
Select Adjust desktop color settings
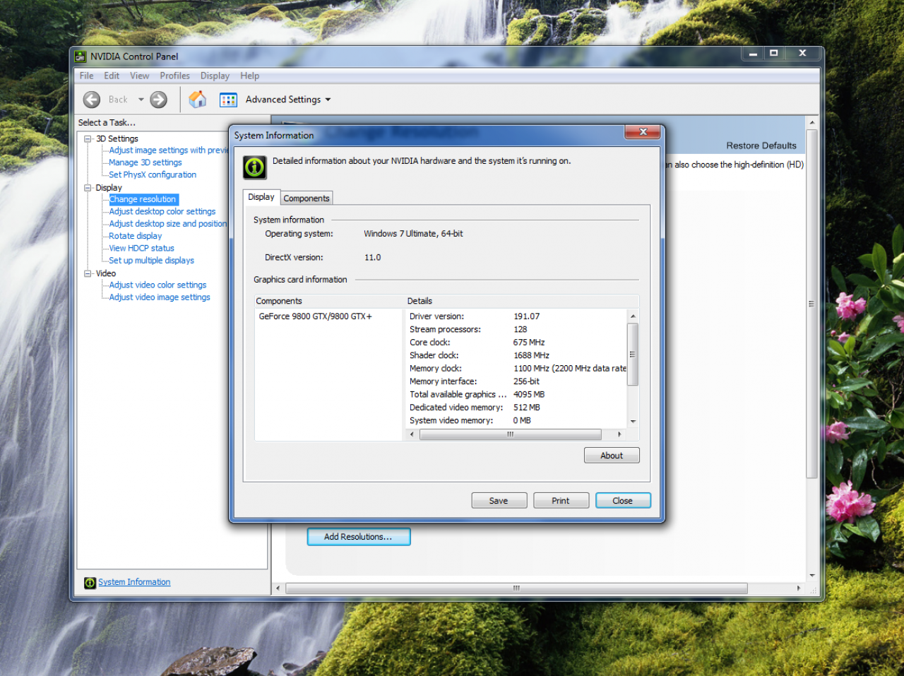162,212
